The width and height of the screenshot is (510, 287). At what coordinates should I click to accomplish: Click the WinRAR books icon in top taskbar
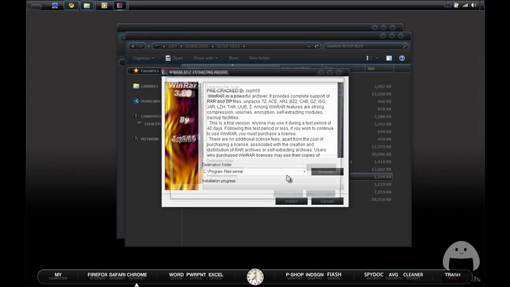120,6
